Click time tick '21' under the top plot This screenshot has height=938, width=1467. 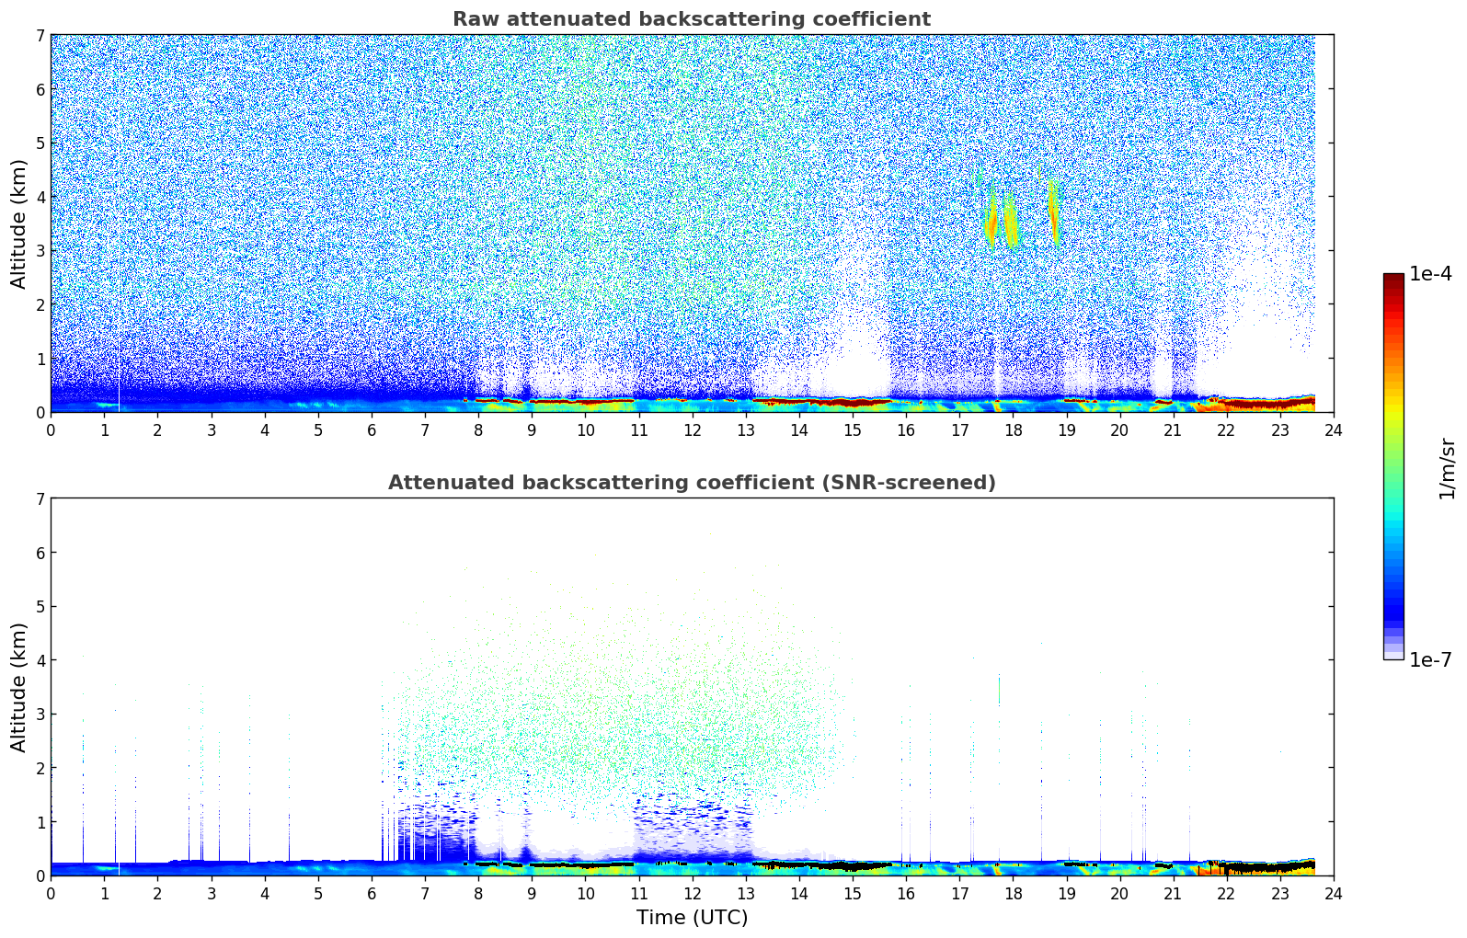click(1173, 429)
